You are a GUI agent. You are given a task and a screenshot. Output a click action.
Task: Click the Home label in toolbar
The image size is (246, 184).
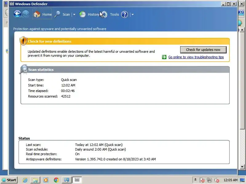47,14
